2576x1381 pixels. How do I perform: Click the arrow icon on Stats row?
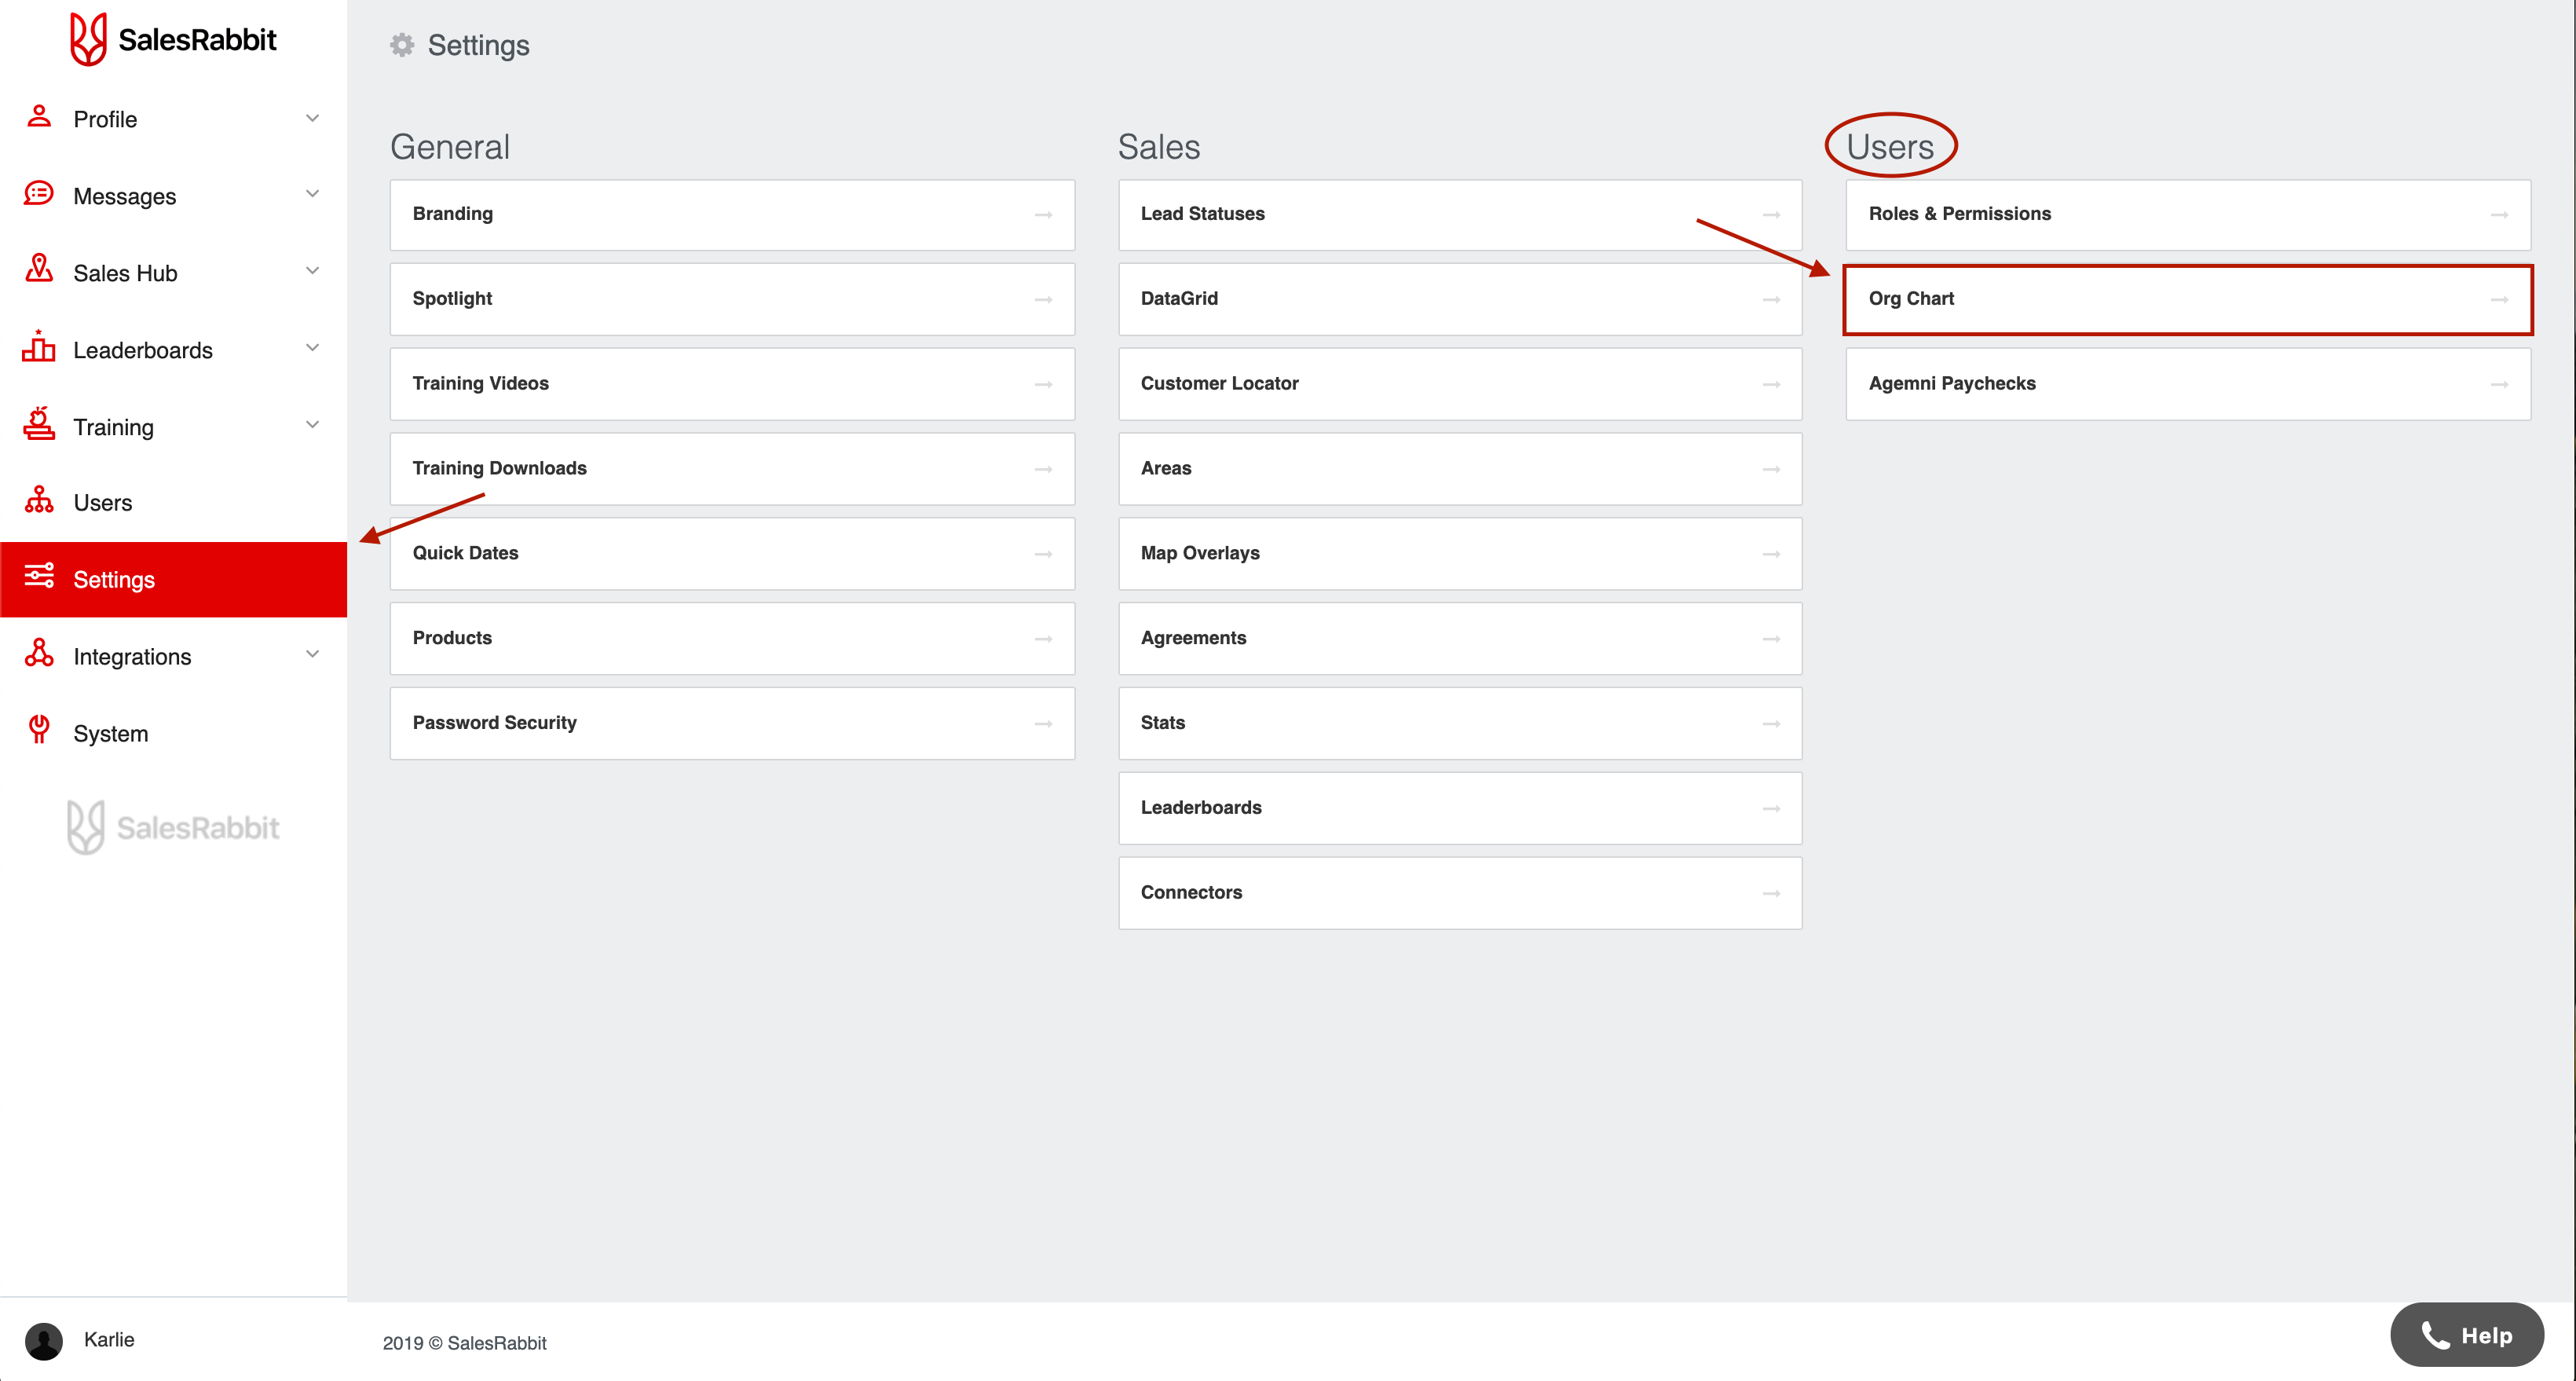pos(1772,724)
